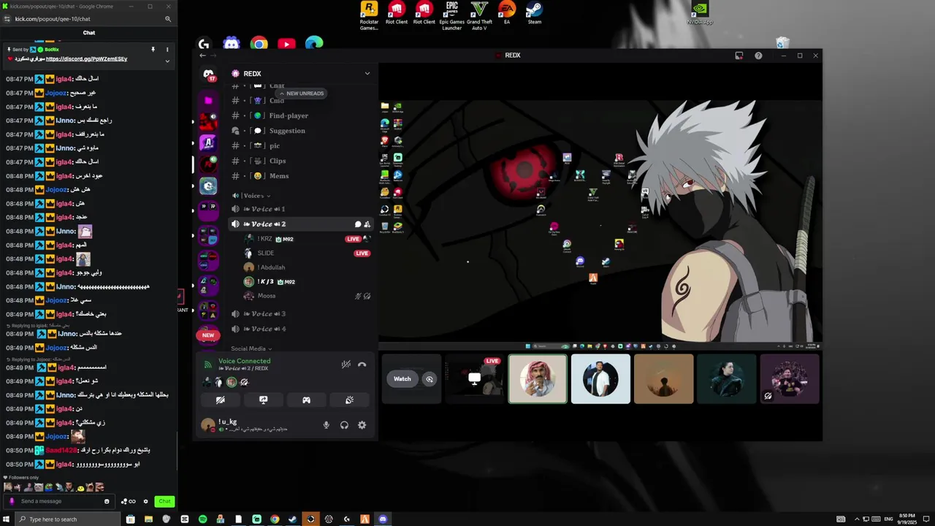Share your screen in Discord voice panel
Image resolution: width=935 pixels, height=526 pixels.
tap(263, 400)
